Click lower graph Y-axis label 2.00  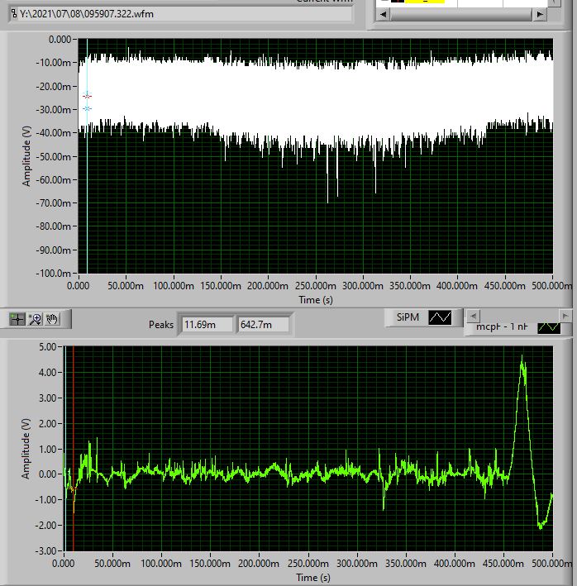(x=47, y=423)
